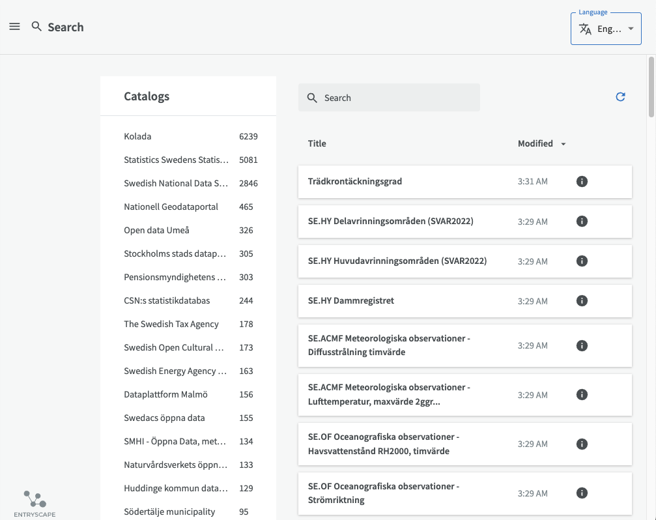The height and width of the screenshot is (520, 656).
Task: Click the Title column header
Action: click(317, 143)
